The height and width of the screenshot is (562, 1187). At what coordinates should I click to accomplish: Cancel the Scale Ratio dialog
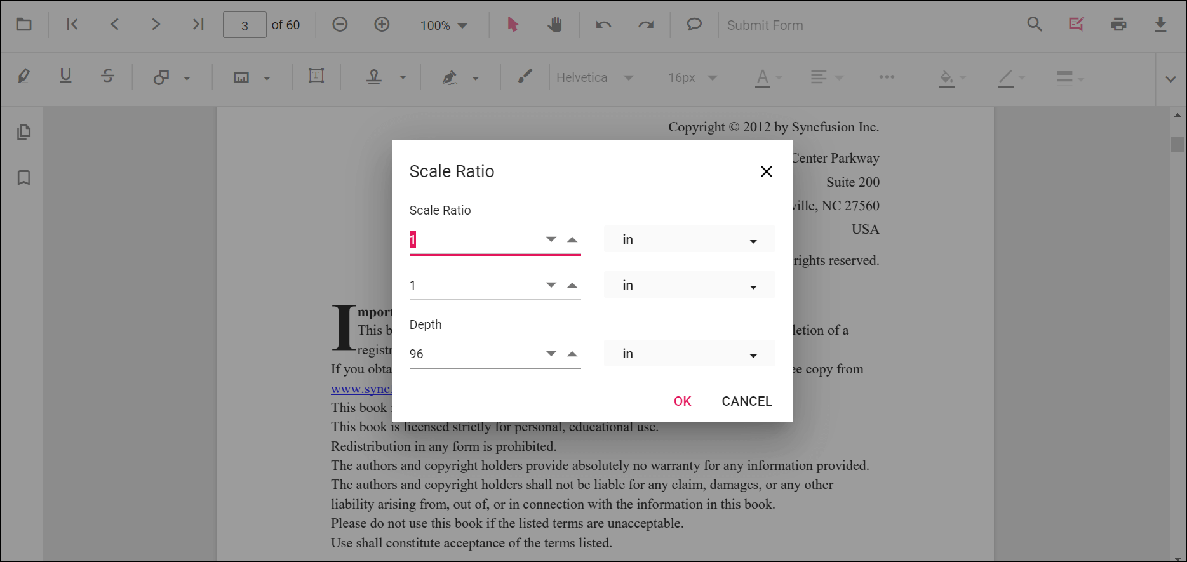point(746,401)
